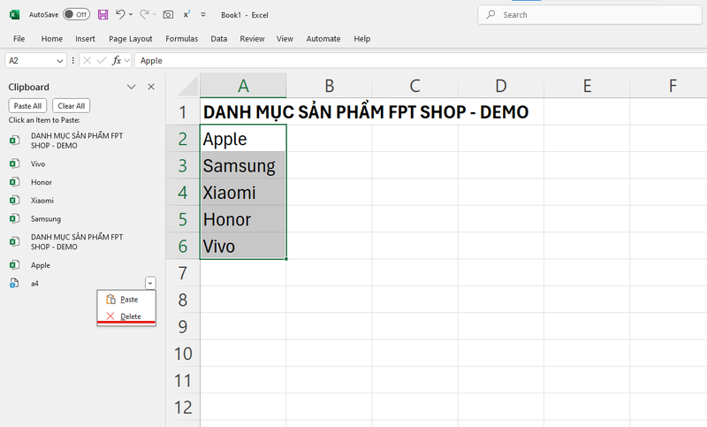Select Vivo clipboard item
This screenshot has height=427, width=707.
tap(82, 164)
